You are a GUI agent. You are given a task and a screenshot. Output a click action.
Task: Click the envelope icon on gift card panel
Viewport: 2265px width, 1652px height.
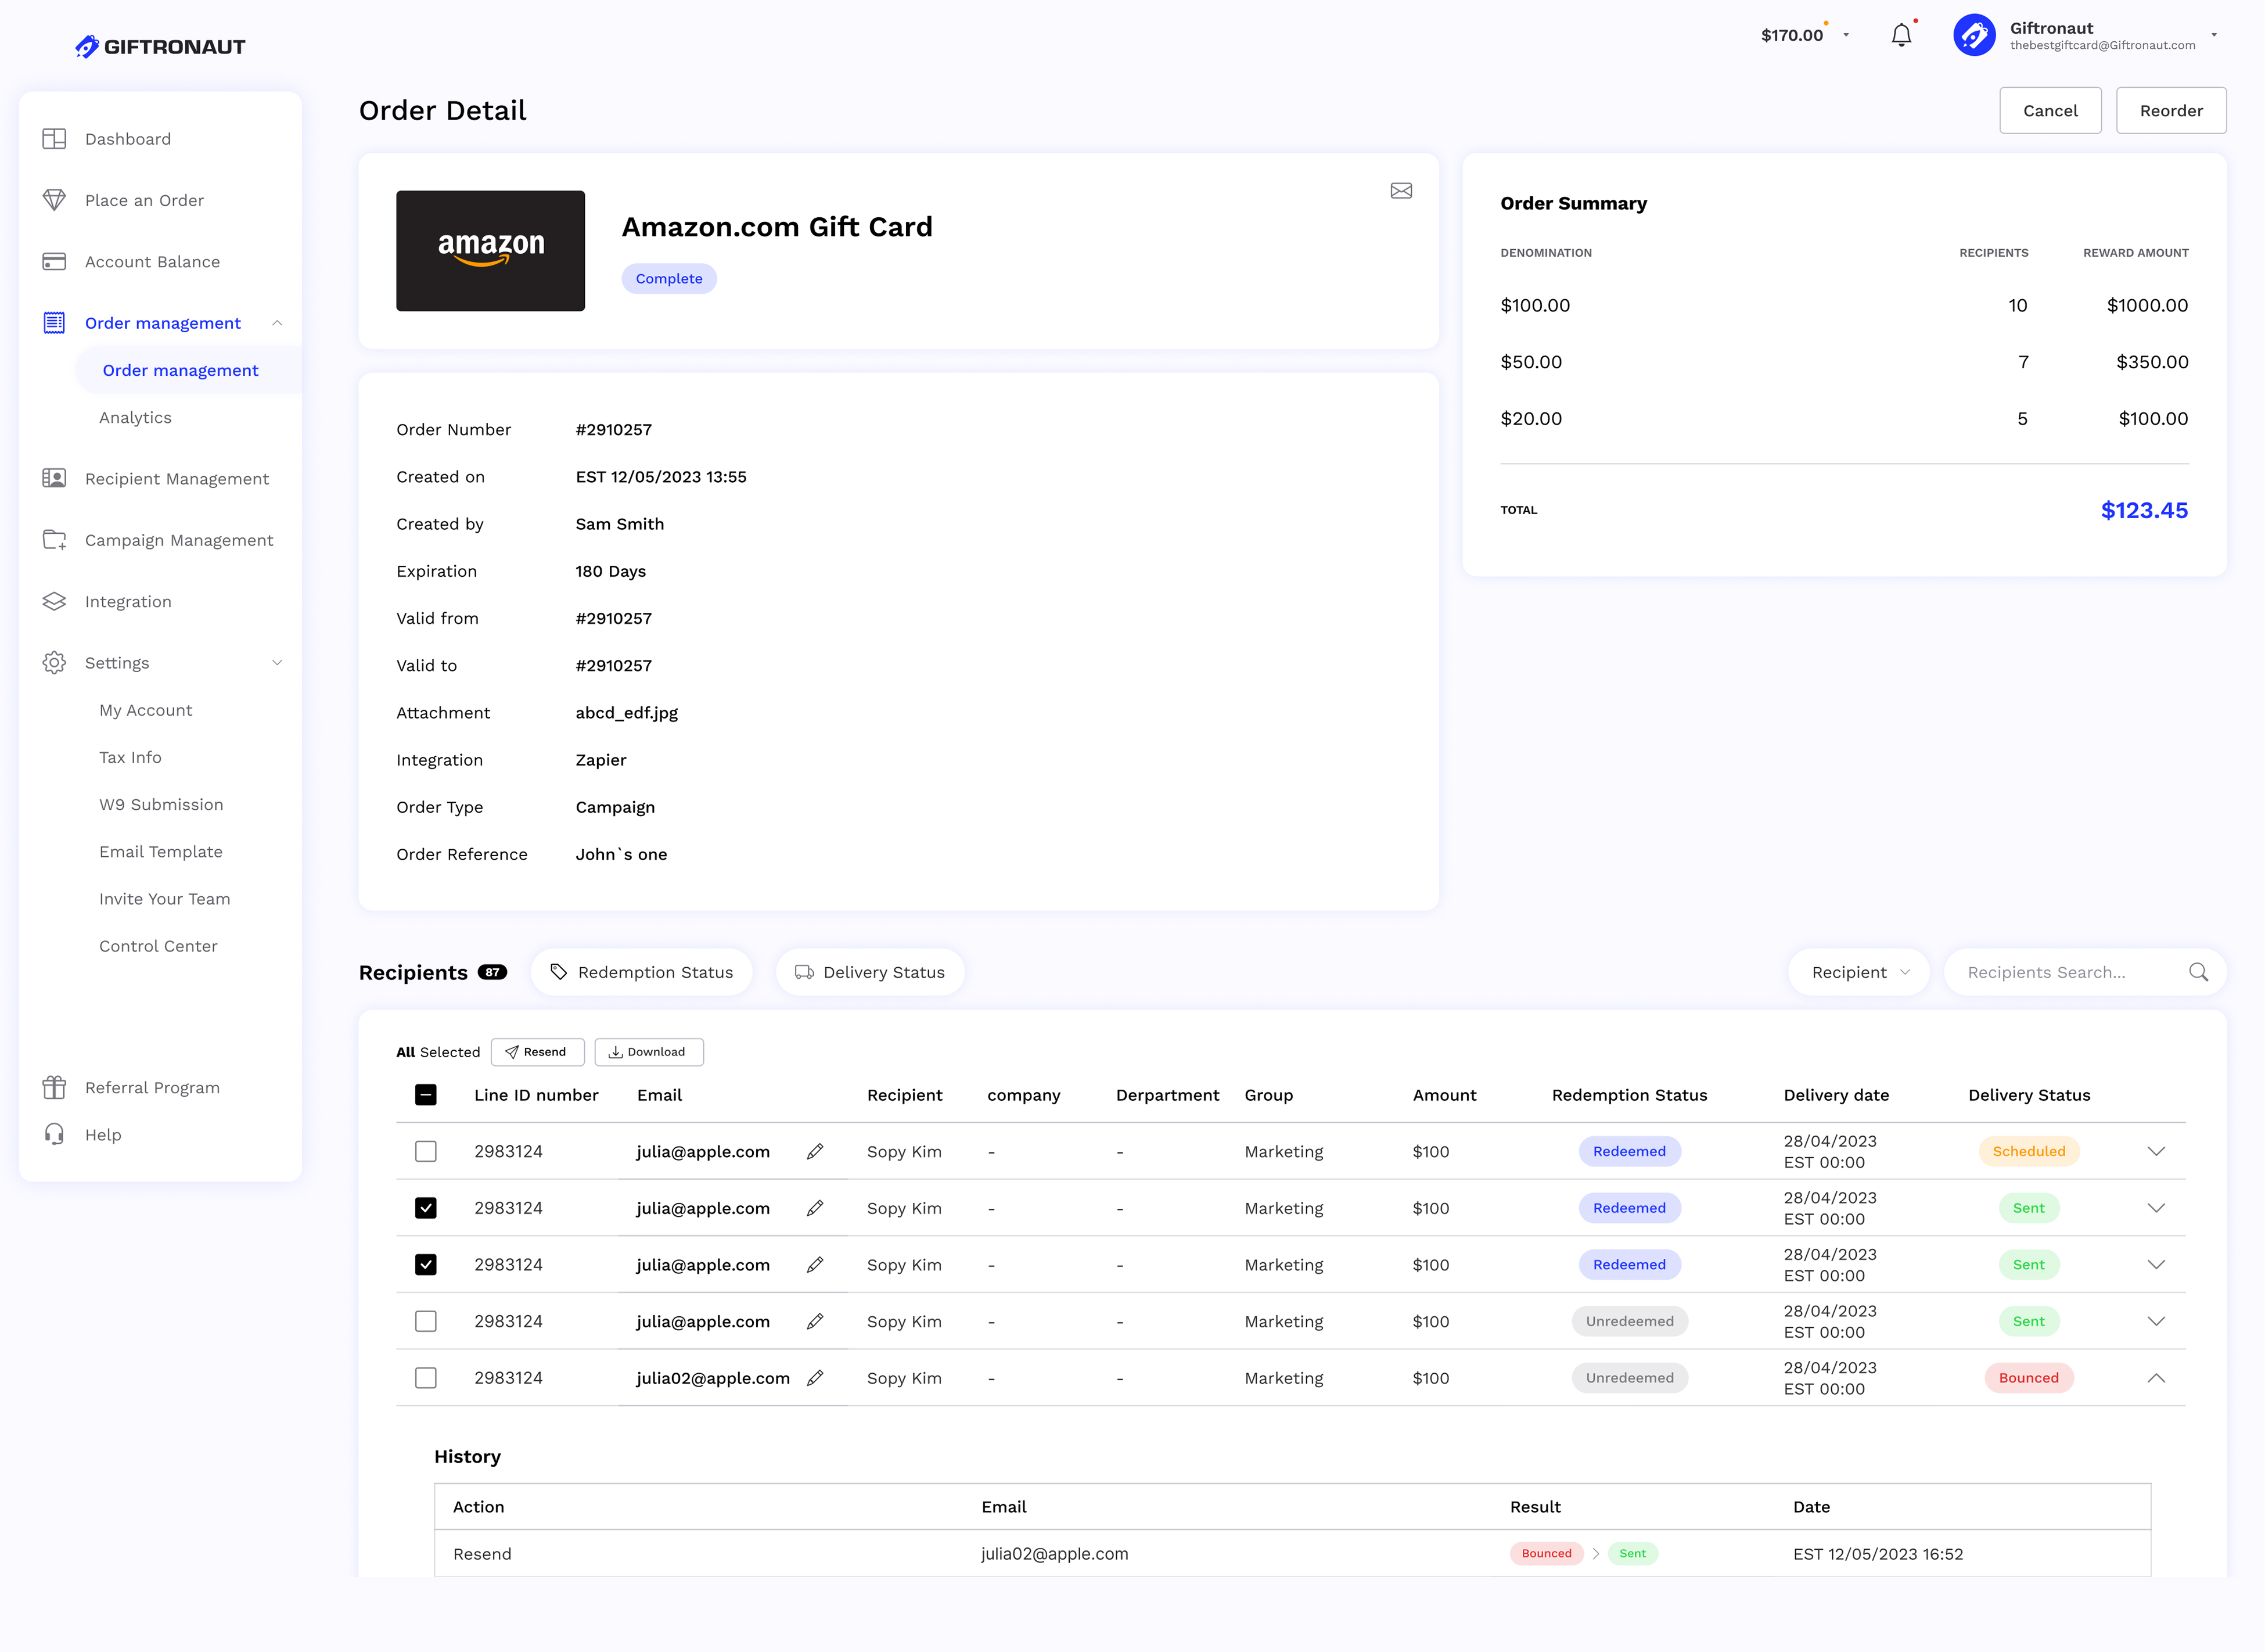click(1400, 191)
